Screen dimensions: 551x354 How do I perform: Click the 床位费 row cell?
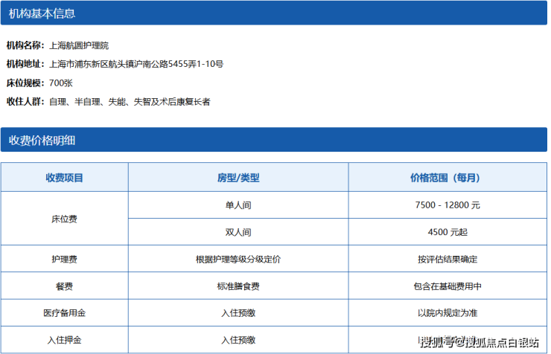pyautogui.click(x=64, y=219)
